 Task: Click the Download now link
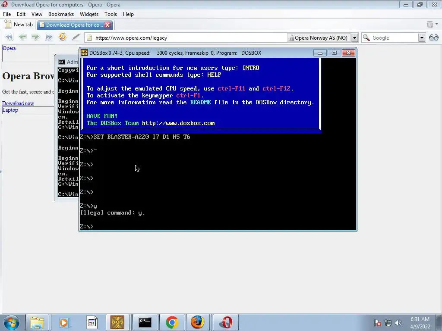coord(18,103)
